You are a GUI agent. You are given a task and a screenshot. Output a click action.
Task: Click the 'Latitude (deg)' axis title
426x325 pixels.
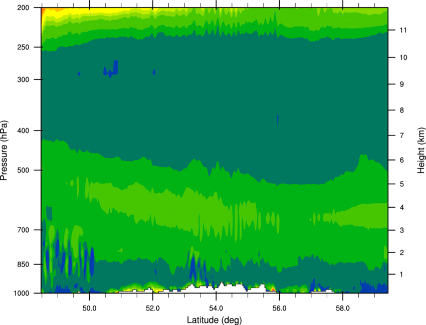(x=215, y=320)
